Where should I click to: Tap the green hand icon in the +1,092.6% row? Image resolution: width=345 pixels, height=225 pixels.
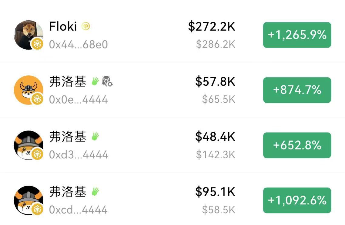click(x=95, y=191)
